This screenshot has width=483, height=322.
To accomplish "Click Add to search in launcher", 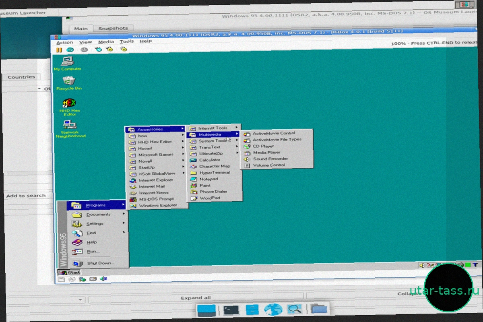I will click(26, 196).
